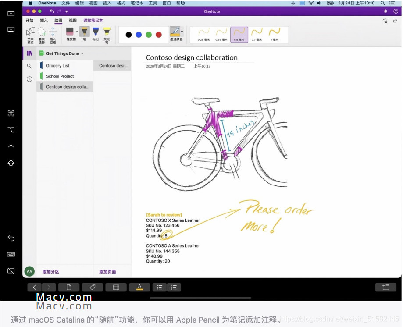Screen dimensions: 403x327
Task: Open the School Project section
Action: tap(65, 76)
